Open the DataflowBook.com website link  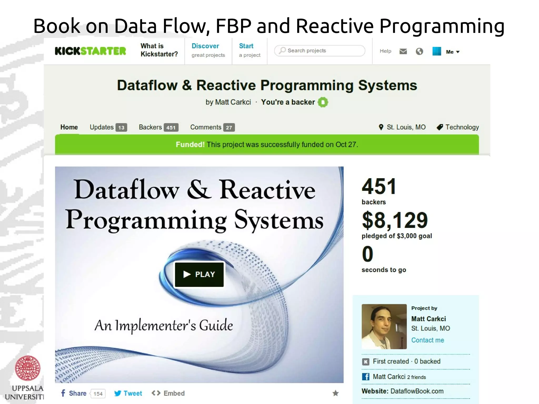pyautogui.click(x=417, y=391)
